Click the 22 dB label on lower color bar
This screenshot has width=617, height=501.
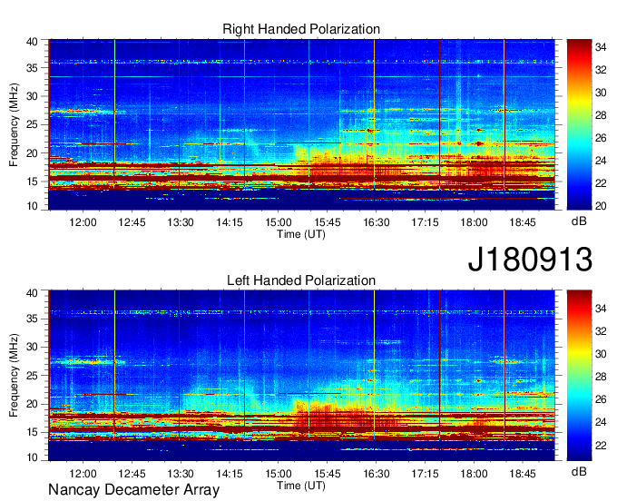(x=601, y=445)
